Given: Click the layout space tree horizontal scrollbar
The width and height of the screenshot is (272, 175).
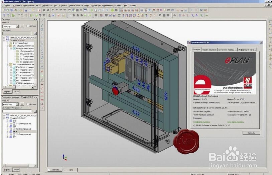Looking at the screenshot, I should pos(20,165).
